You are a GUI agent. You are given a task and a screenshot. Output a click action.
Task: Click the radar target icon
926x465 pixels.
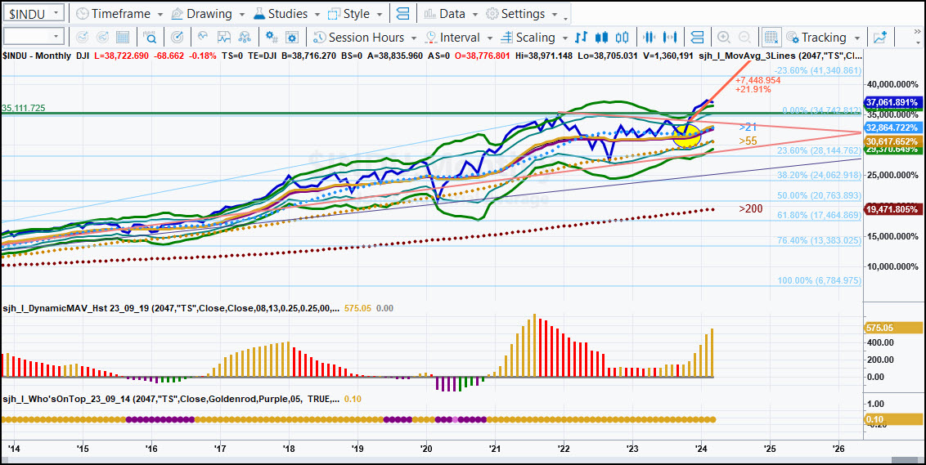(x=176, y=37)
